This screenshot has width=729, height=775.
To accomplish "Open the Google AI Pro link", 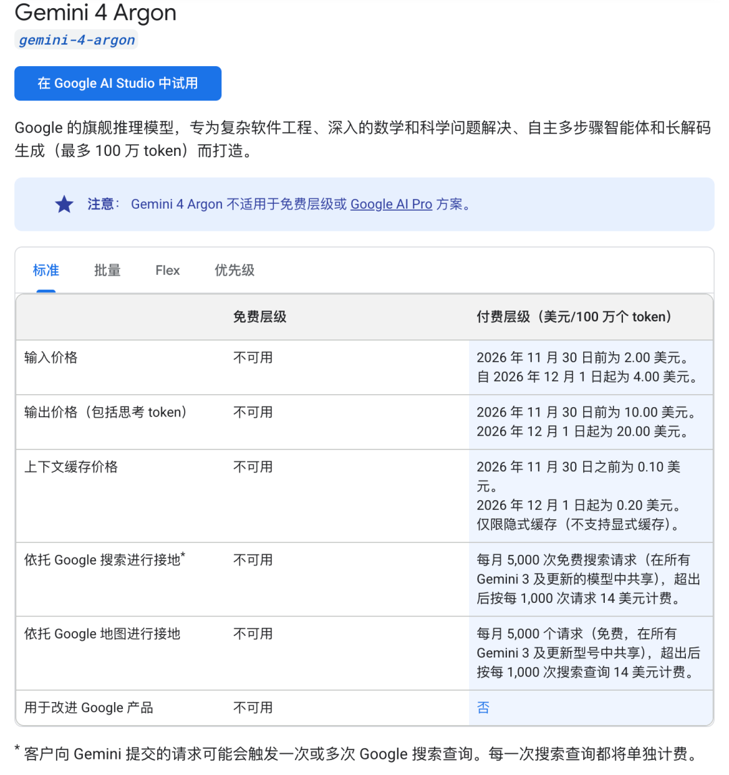I will 391,204.
